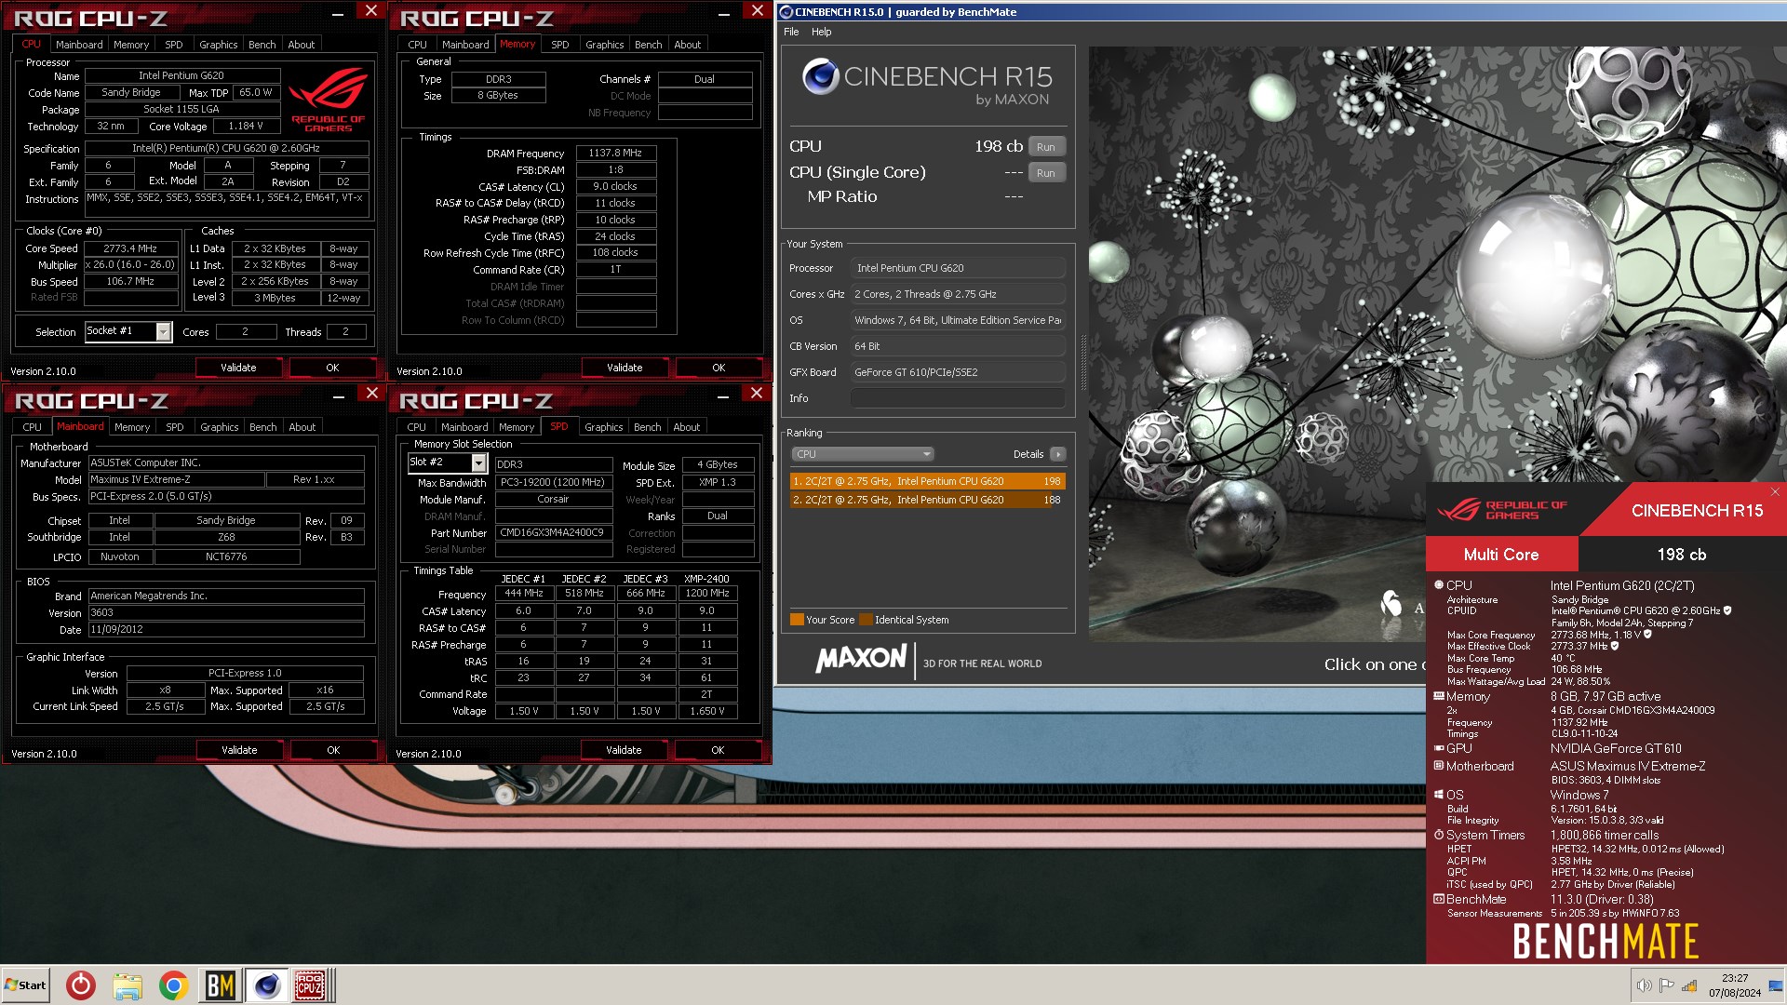Open the Action Center flag icon
Image resolution: width=1787 pixels, height=1005 pixels.
click(1666, 985)
